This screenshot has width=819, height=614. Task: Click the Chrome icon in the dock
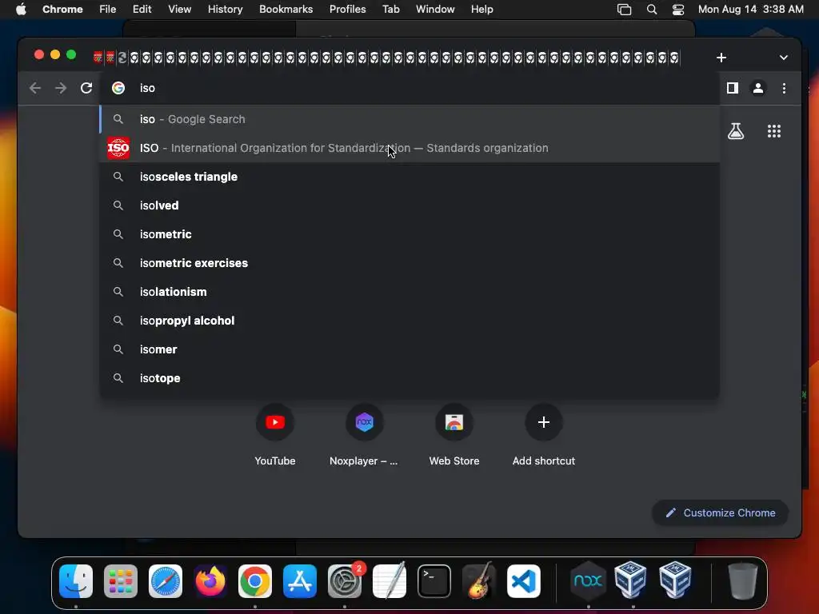(x=255, y=580)
